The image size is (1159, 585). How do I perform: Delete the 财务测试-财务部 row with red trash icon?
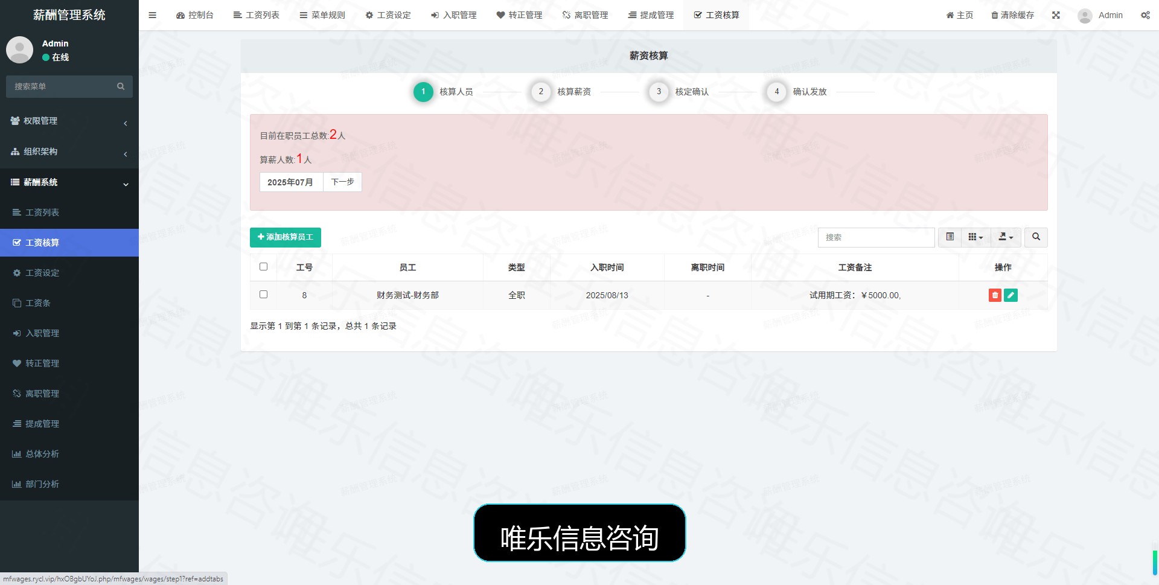(x=995, y=295)
